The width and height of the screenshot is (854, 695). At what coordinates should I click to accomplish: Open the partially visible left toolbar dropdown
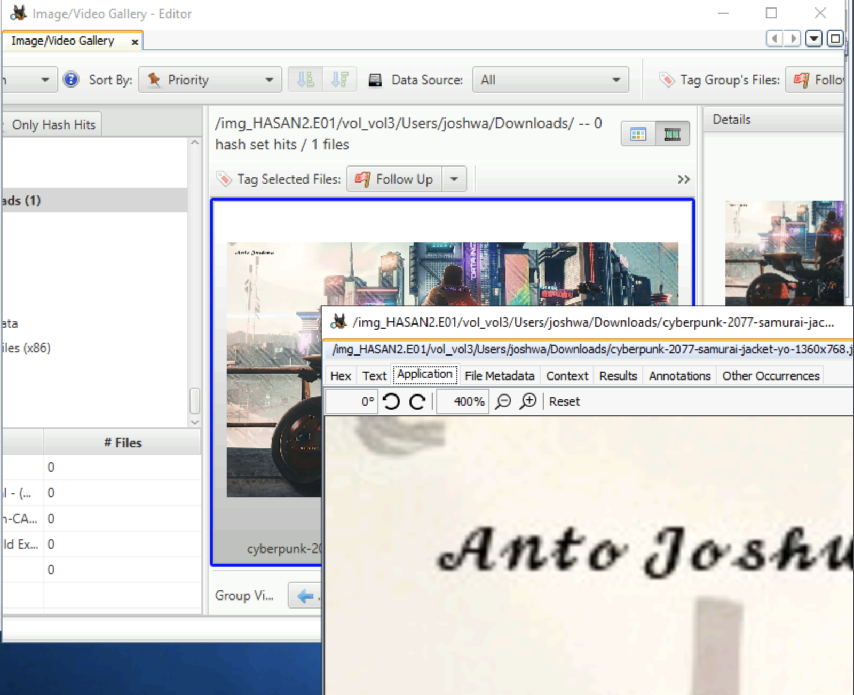(29, 80)
